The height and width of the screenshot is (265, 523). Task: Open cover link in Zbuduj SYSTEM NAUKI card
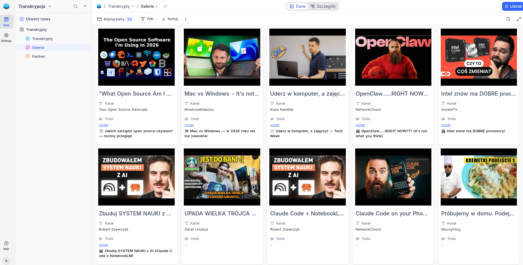tap(104, 245)
